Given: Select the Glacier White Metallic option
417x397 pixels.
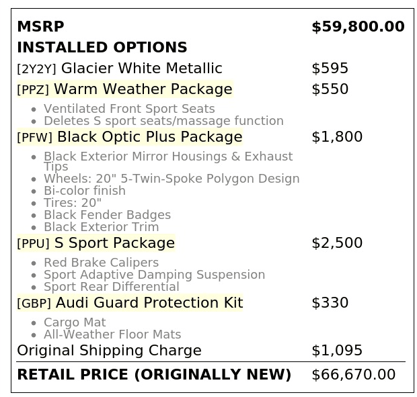Looking at the screenshot, I should point(142,68).
